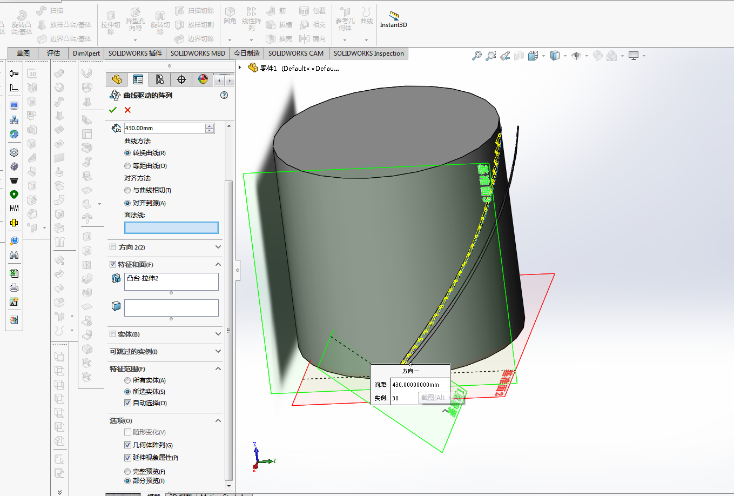Toggle the Instant3D tool

tap(393, 19)
